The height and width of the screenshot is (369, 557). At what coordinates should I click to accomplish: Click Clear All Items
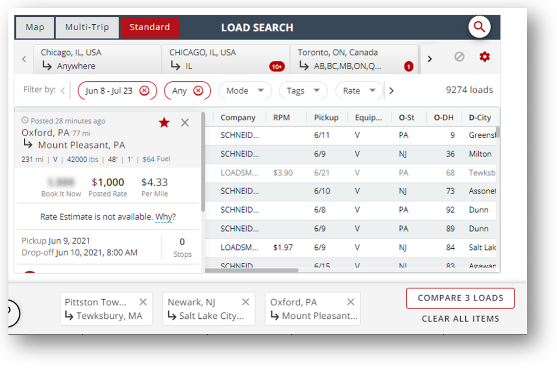(460, 318)
